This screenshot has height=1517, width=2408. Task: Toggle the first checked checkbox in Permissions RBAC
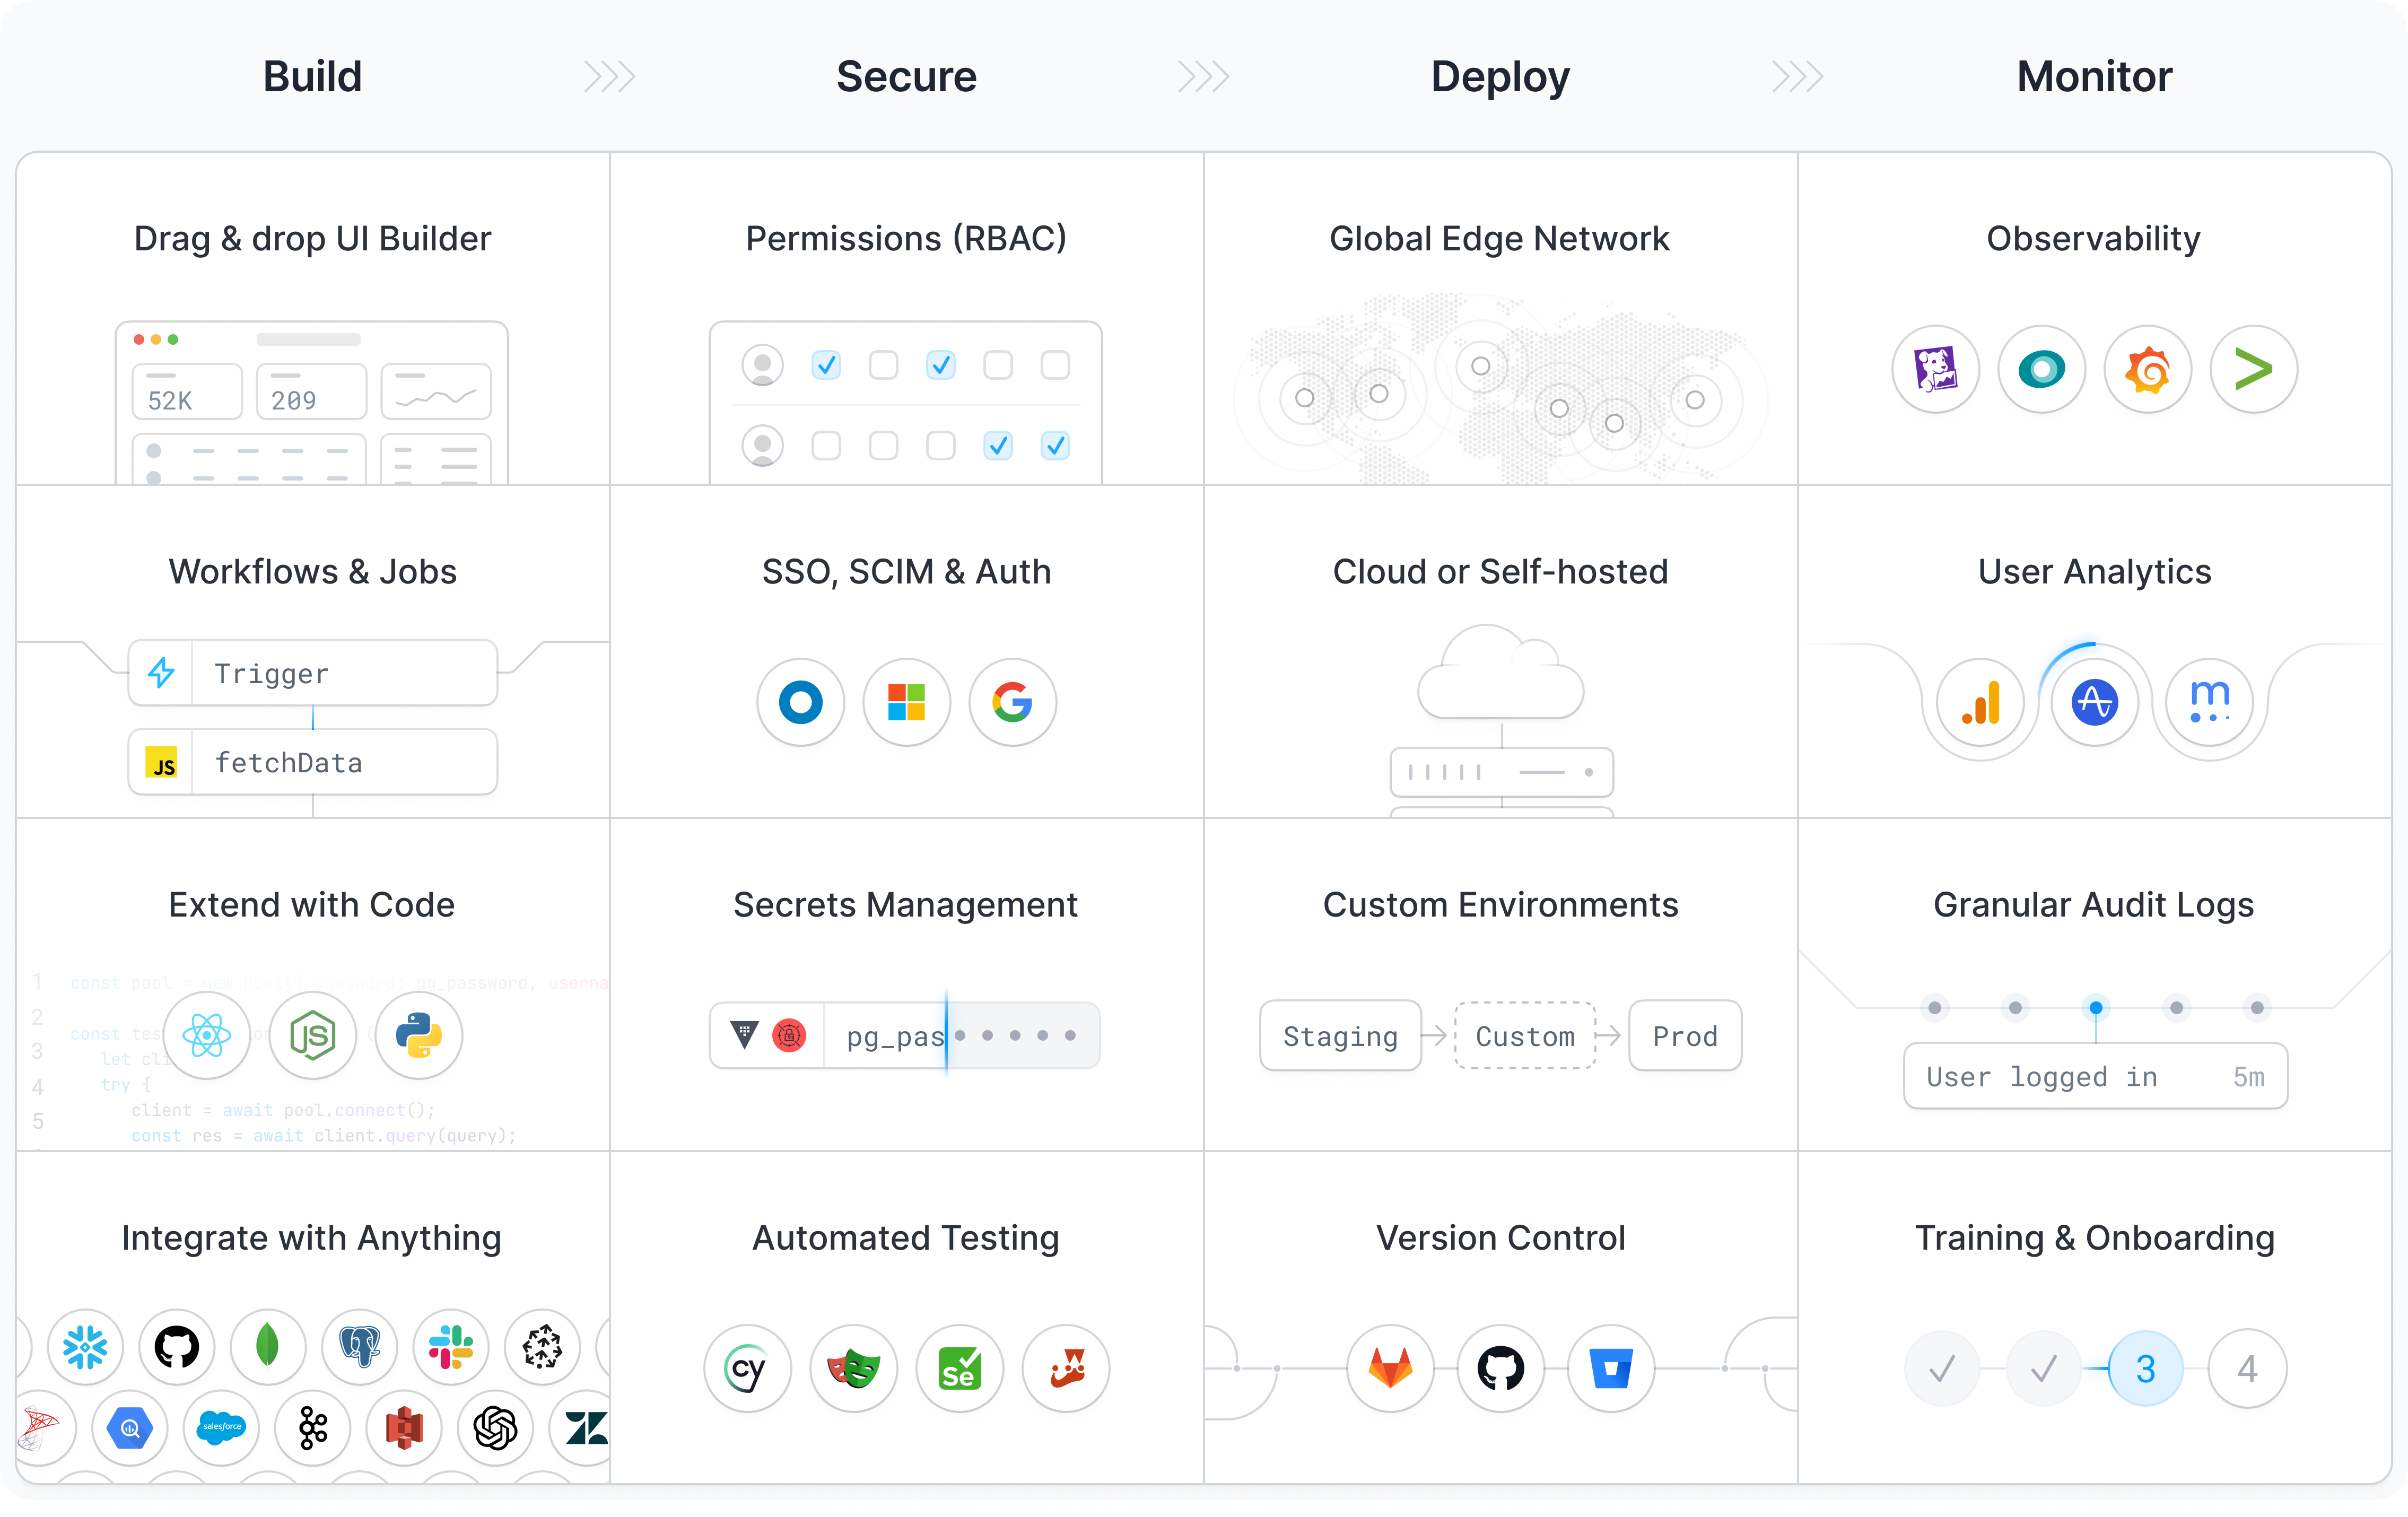(x=826, y=365)
